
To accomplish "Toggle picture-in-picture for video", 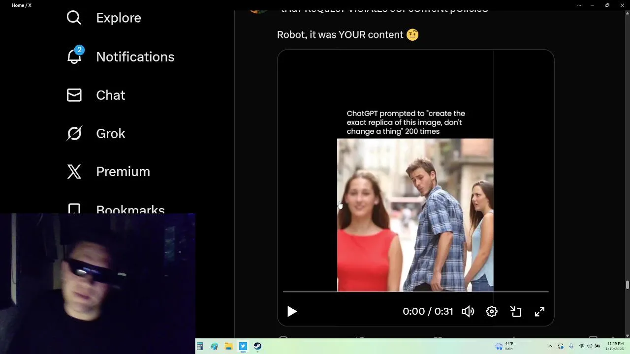I will (x=516, y=311).
